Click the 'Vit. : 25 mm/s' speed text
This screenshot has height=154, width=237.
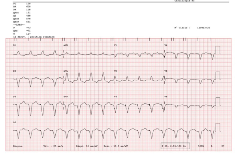[53, 146]
